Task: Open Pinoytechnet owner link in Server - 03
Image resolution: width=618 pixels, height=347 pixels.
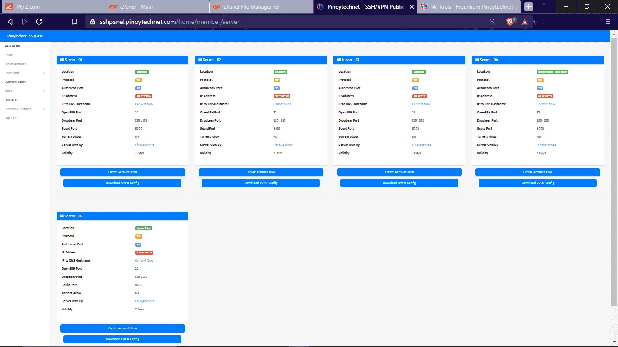Action: pos(421,145)
